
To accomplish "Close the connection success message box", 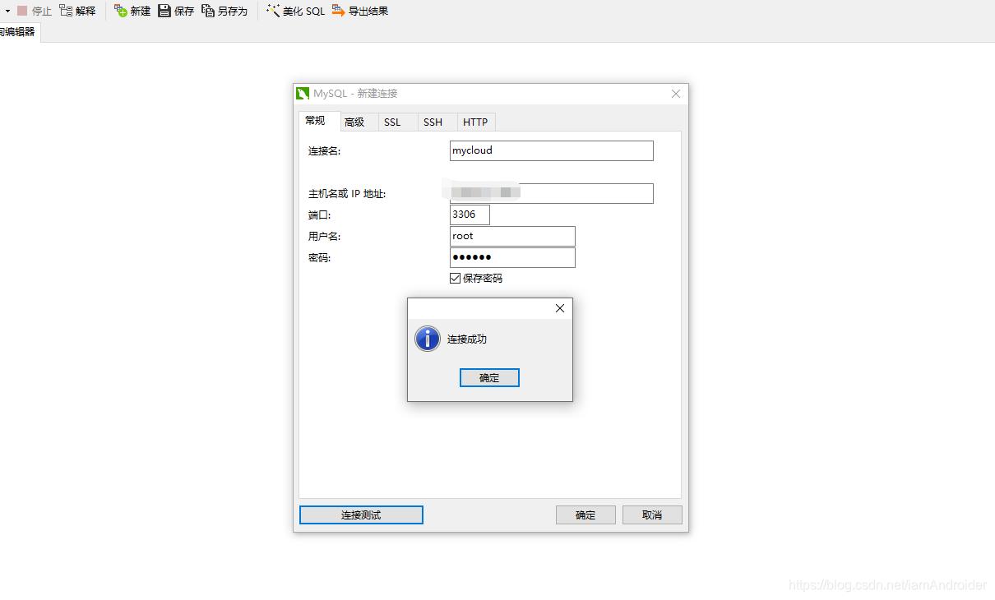I will point(560,308).
